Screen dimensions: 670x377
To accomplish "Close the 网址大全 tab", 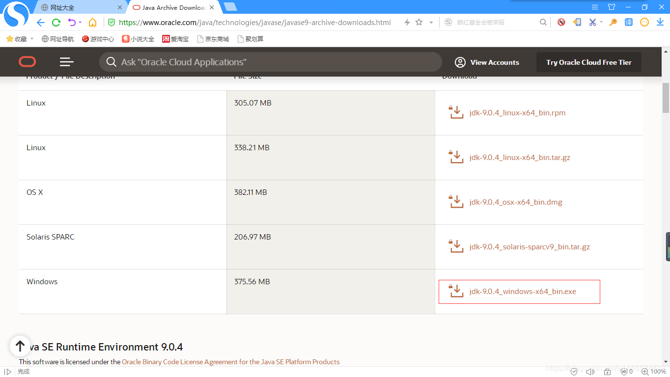I will (120, 7).
